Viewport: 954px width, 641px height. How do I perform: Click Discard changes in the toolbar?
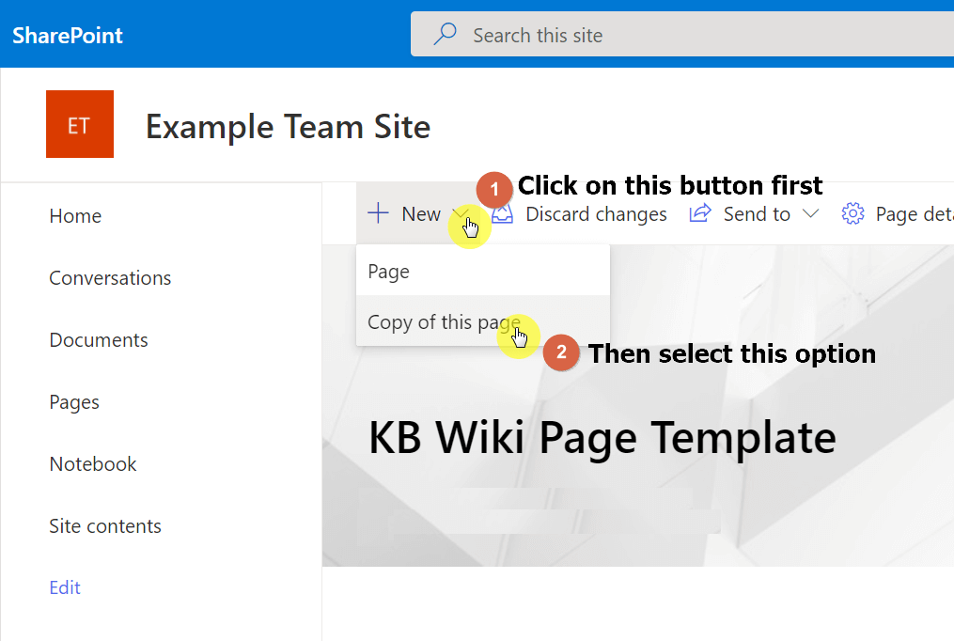point(596,214)
